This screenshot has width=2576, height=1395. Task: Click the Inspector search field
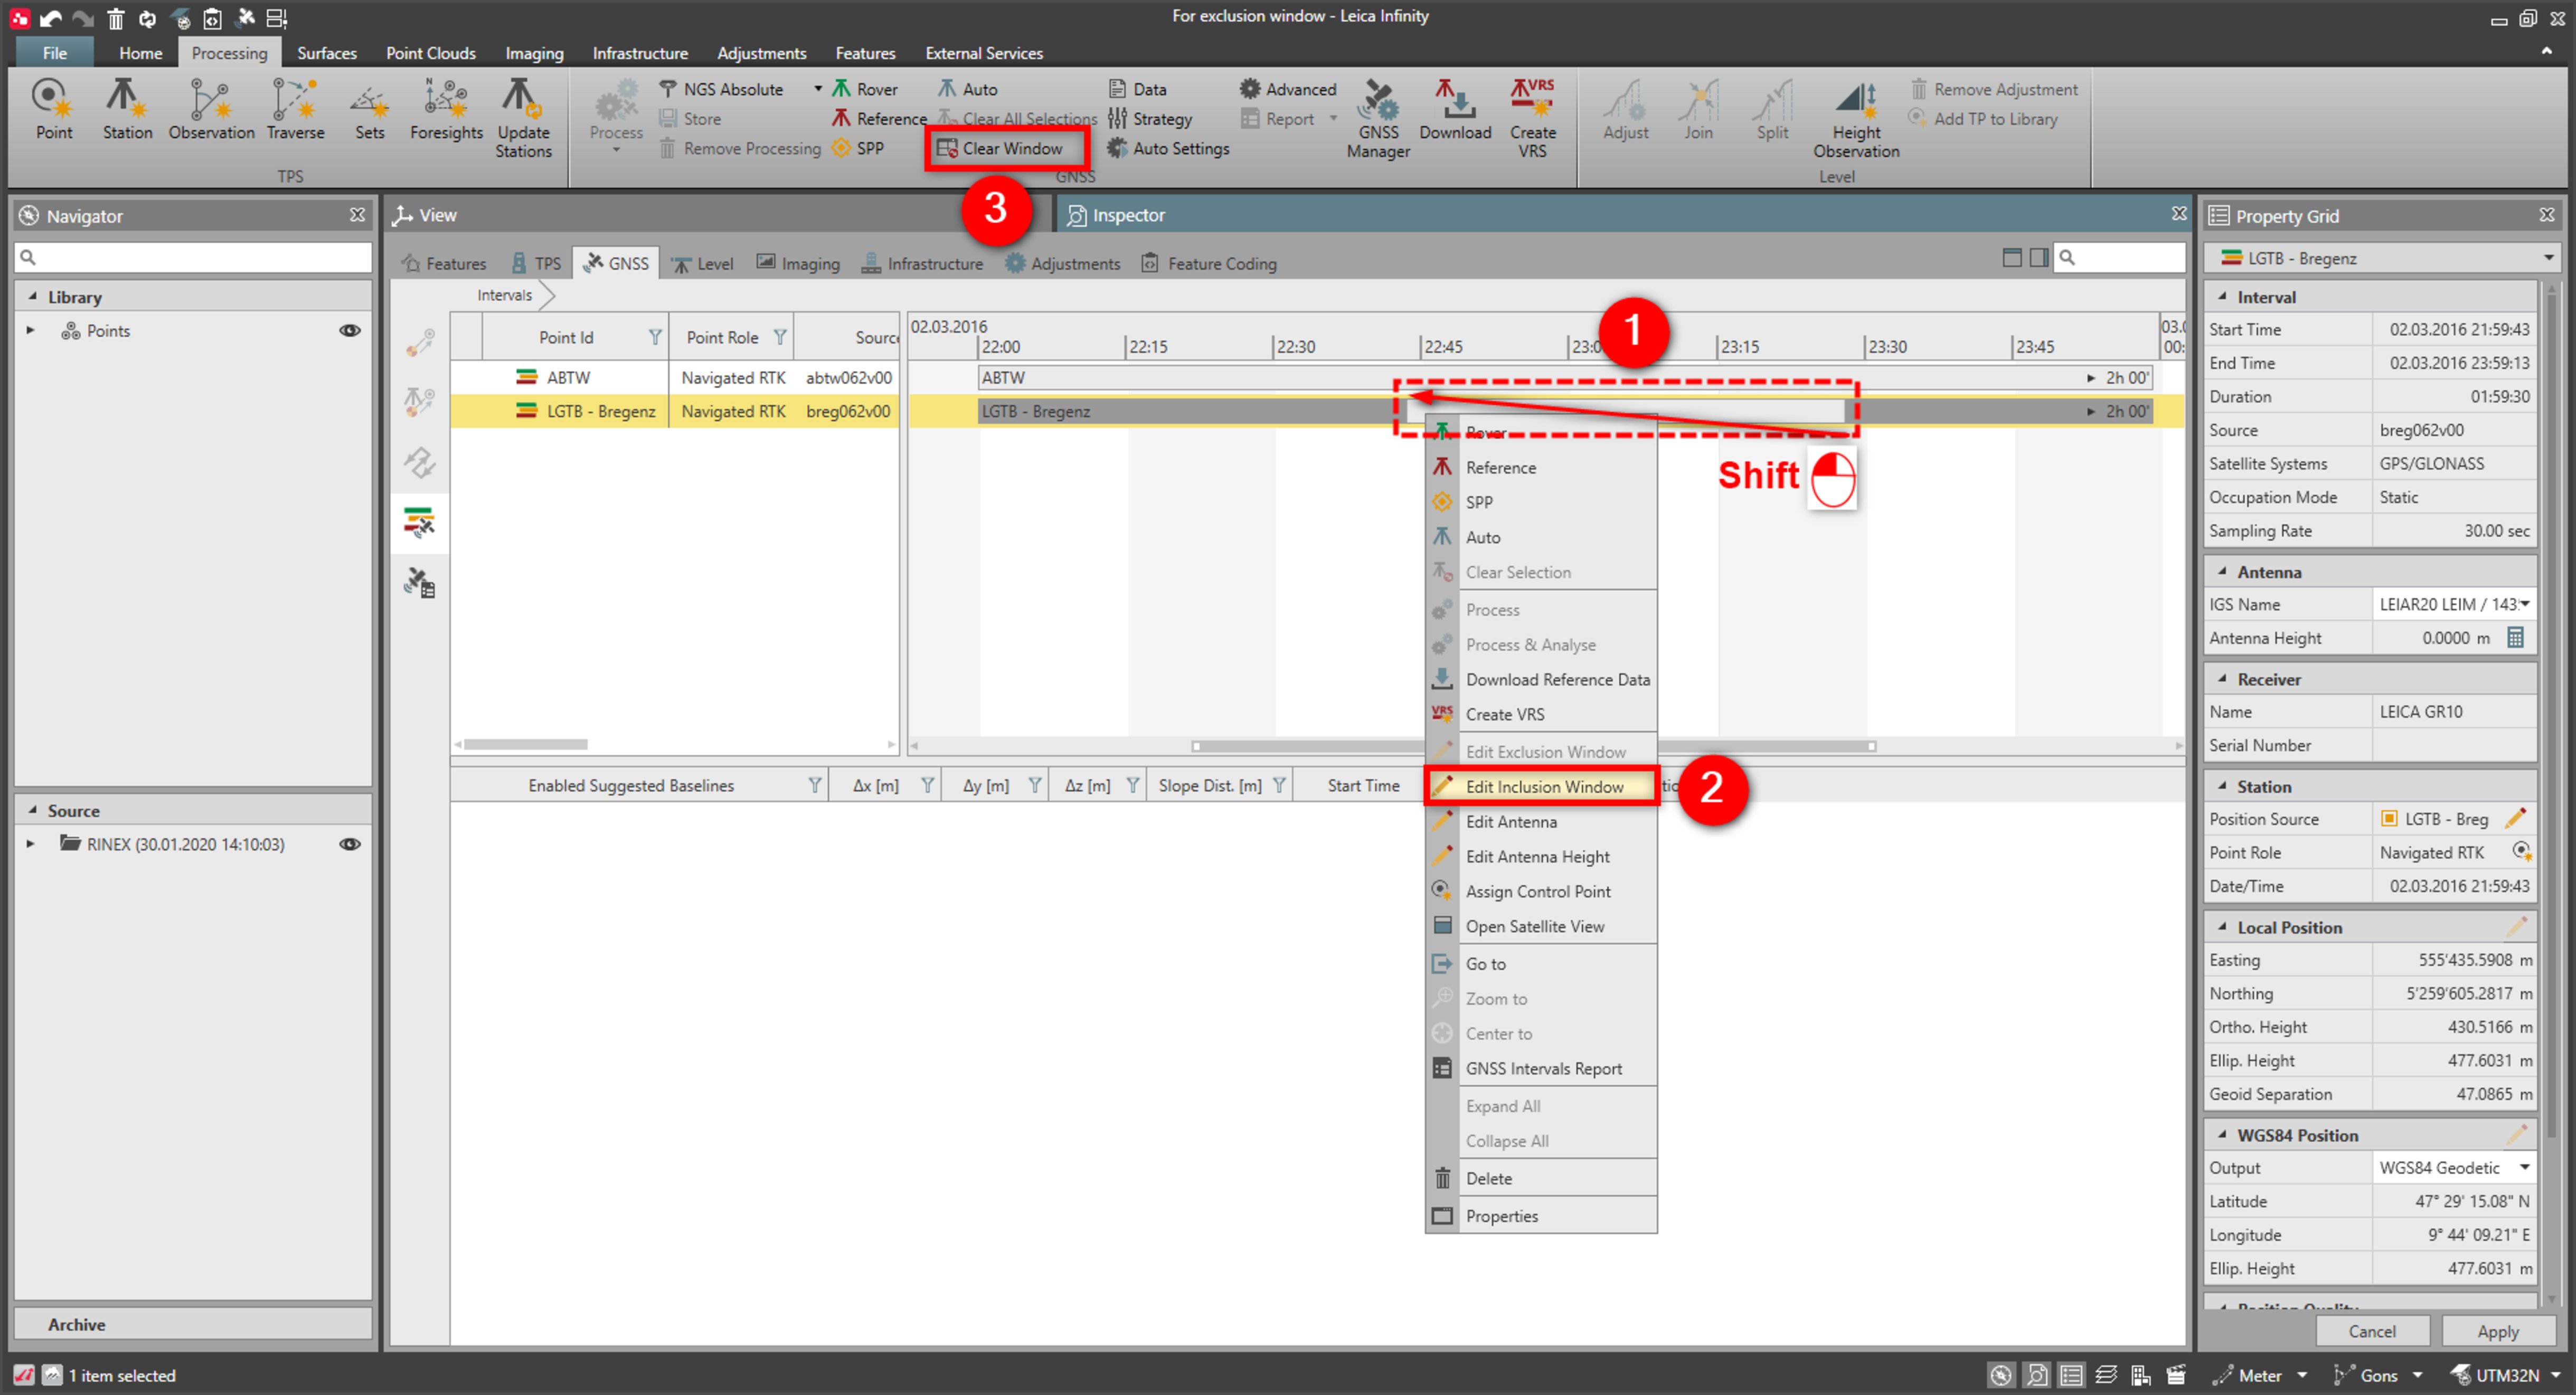point(2119,257)
